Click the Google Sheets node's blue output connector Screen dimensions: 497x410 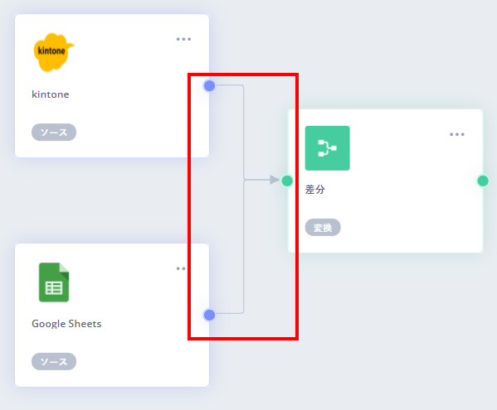[x=210, y=315]
